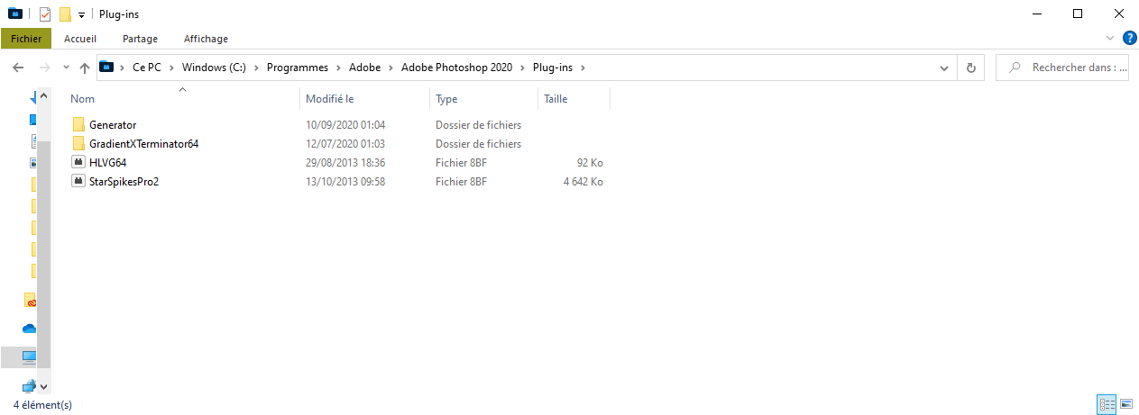Screen dimensions: 1139x415
Task: Click the HLVG64 8BF file icon
Action: pos(78,163)
